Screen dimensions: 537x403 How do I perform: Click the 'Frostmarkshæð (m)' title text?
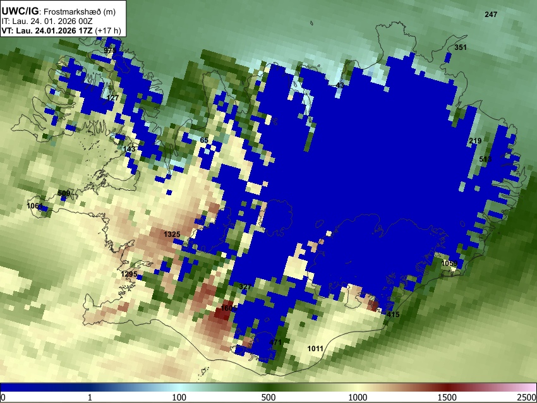[80, 11]
